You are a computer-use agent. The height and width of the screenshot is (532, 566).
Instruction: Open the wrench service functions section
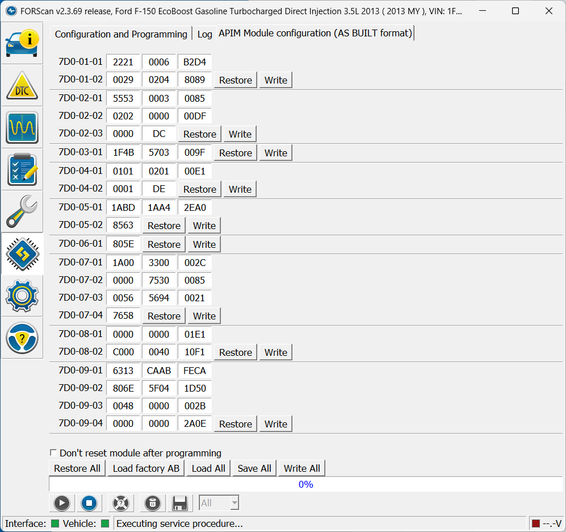22,211
